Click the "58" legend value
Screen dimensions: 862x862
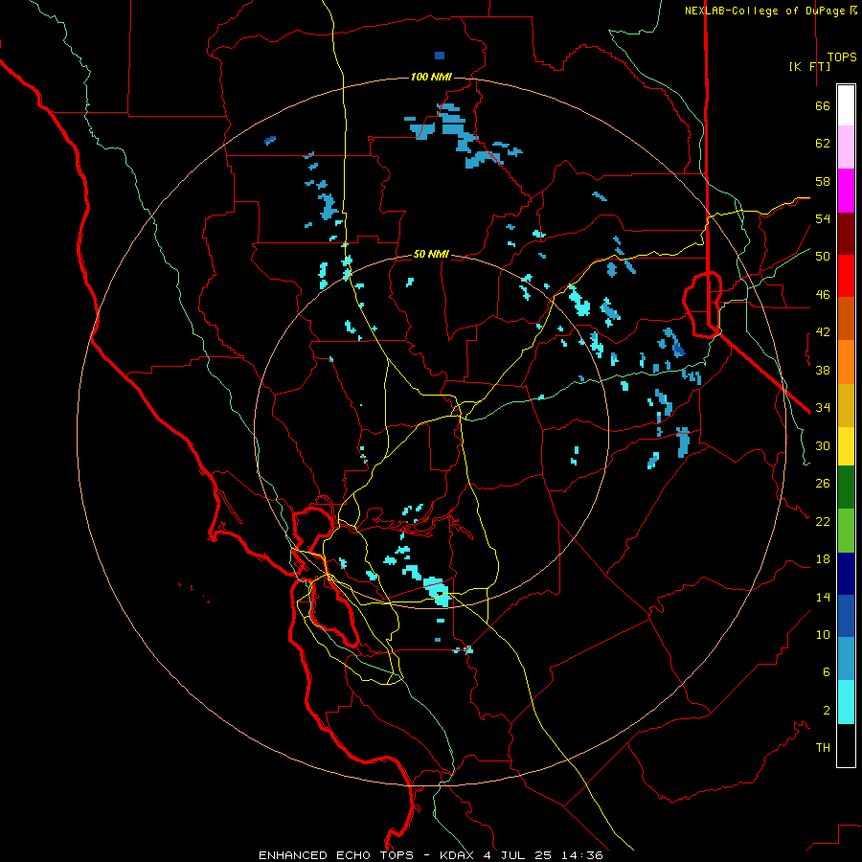tap(823, 181)
